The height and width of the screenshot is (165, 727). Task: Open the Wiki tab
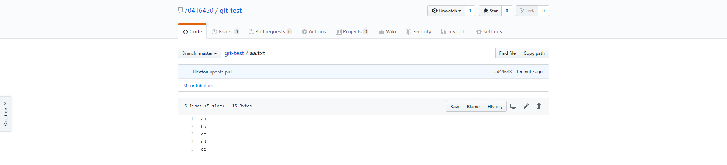click(x=387, y=31)
